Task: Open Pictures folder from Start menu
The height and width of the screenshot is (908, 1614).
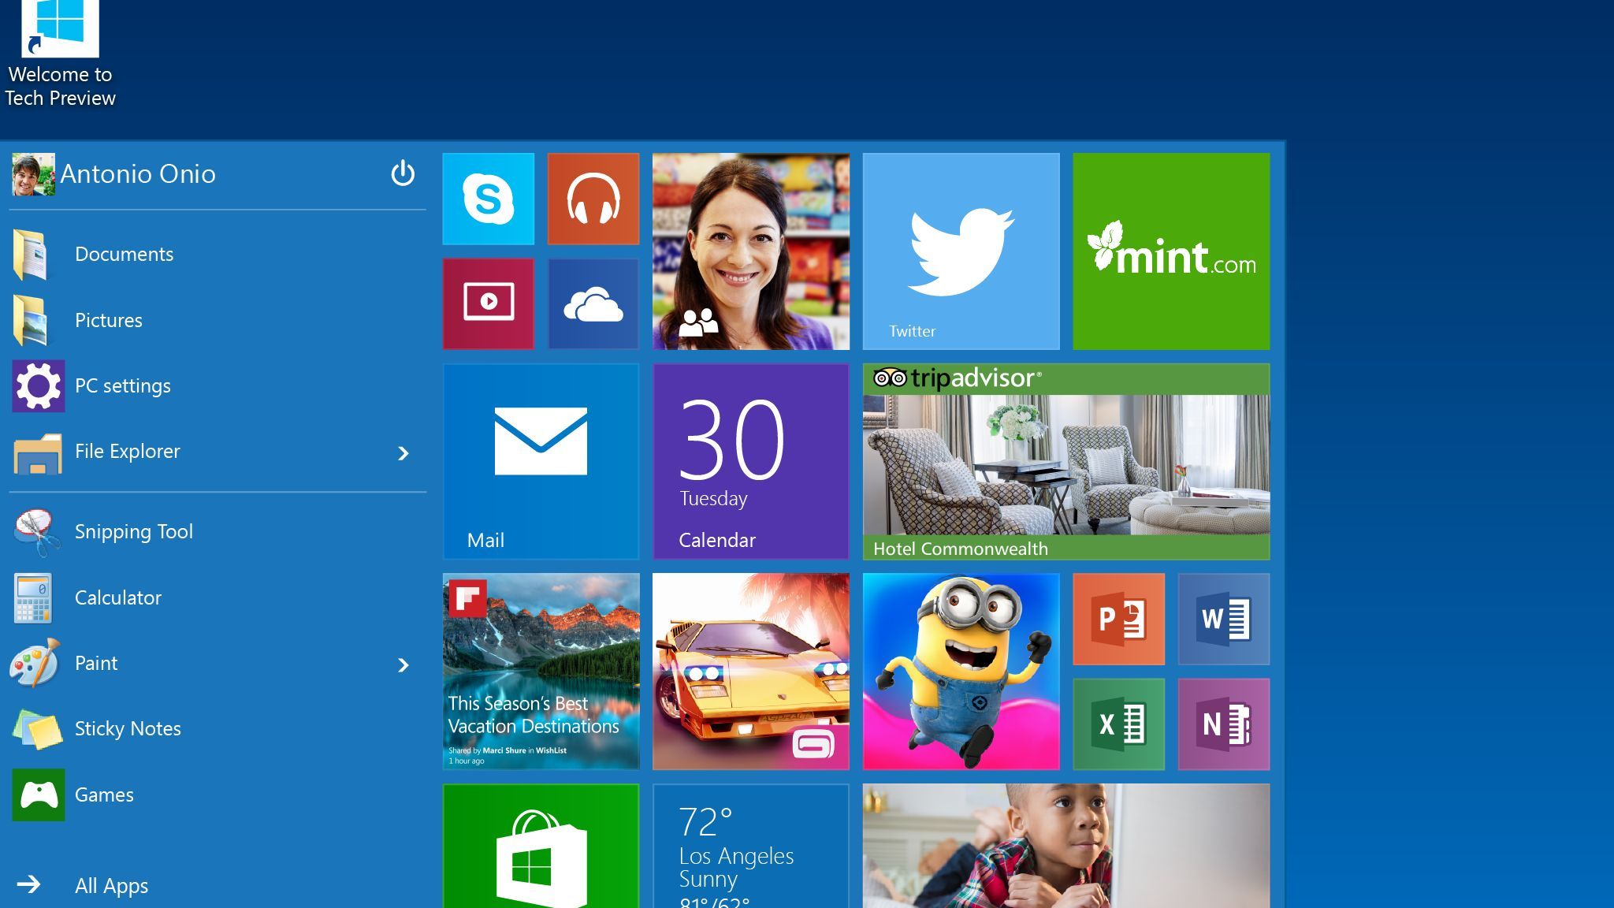Action: coord(217,320)
